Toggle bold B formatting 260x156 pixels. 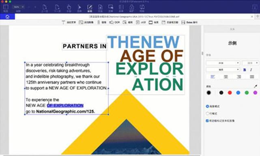click(245, 70)
